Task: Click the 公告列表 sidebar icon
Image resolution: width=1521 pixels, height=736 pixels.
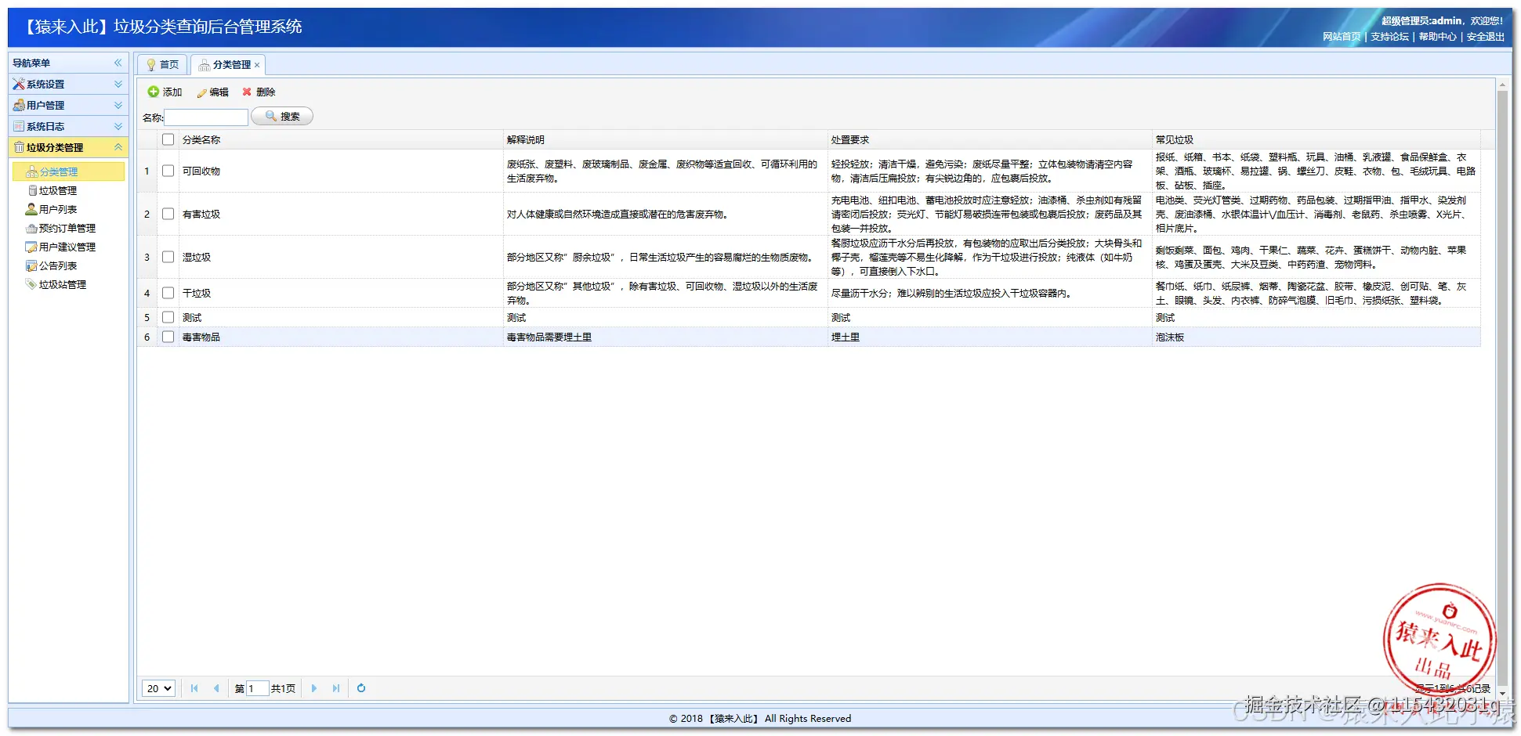Action: pos(32,265)
